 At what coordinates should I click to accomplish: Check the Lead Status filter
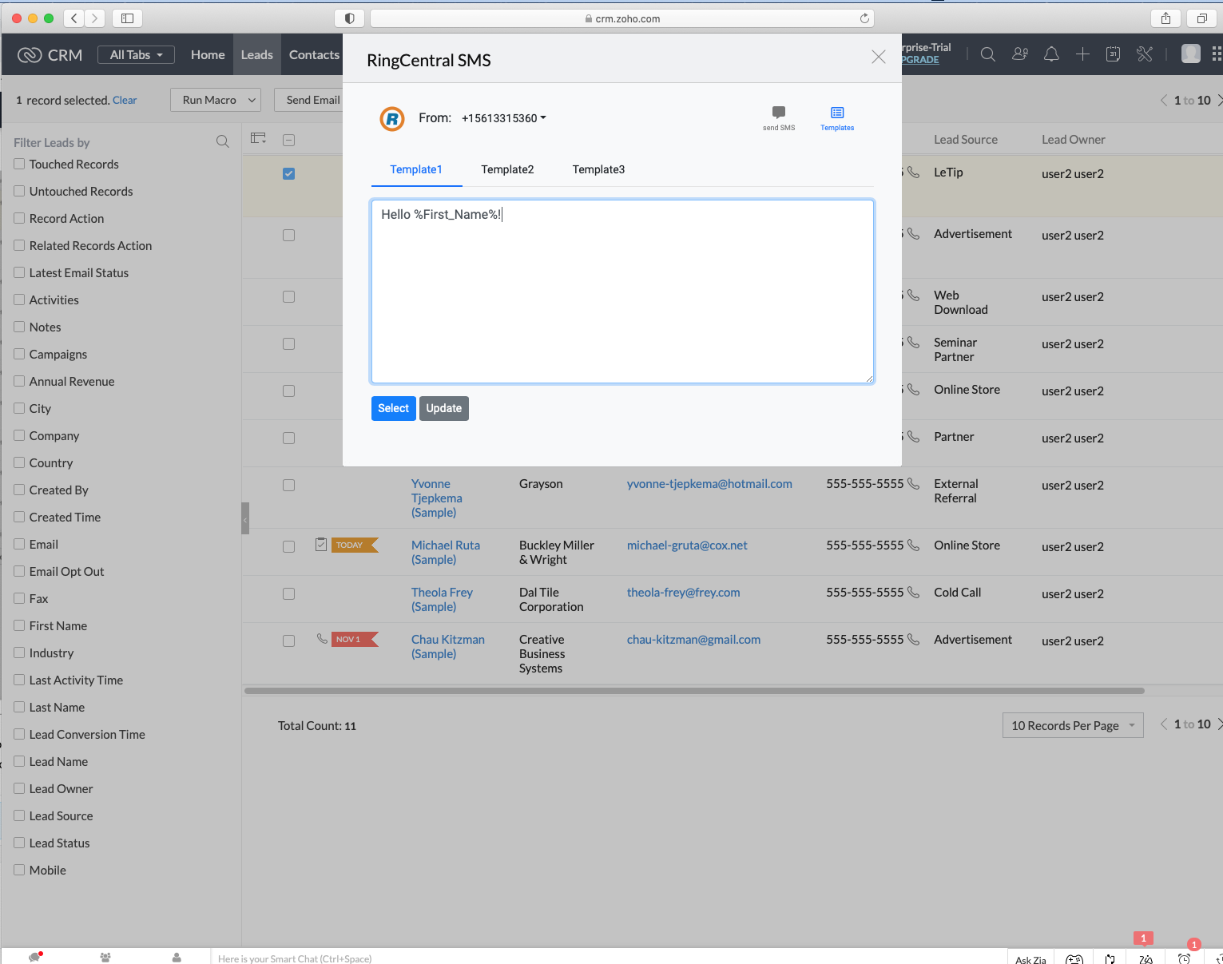coord(19,843)
